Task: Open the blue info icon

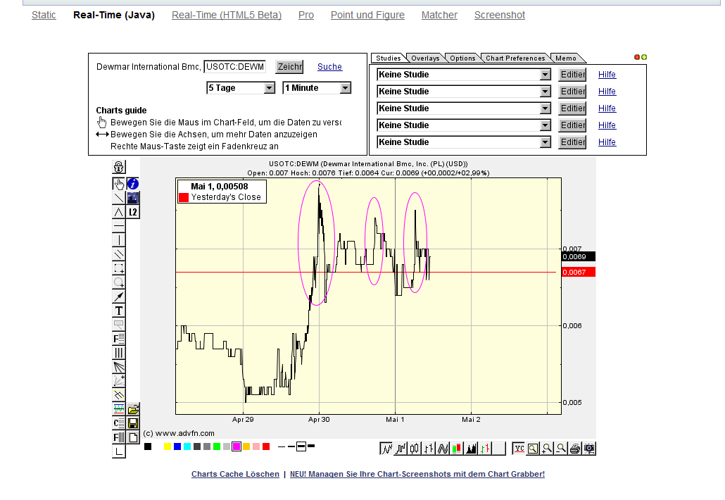Action: [x=133, y=184]
